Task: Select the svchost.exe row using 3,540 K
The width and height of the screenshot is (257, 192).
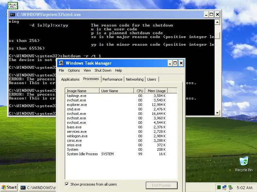Action: 116,100
